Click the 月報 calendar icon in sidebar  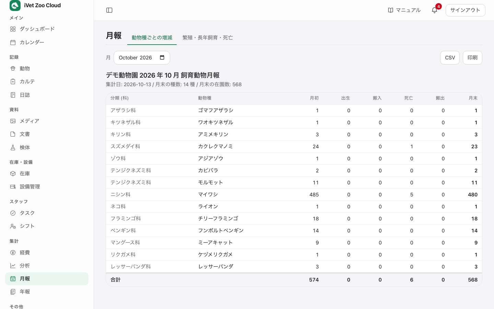point(13,278)
